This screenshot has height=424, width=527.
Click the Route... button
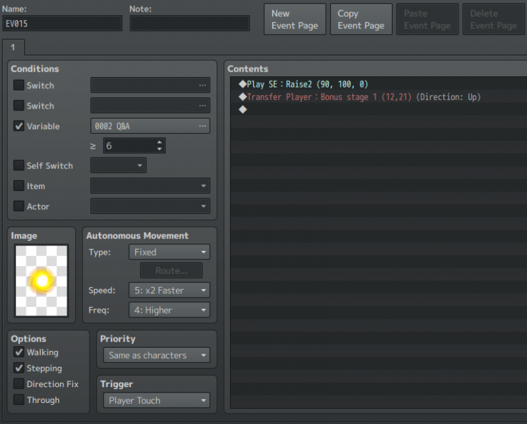click(171, 271)
